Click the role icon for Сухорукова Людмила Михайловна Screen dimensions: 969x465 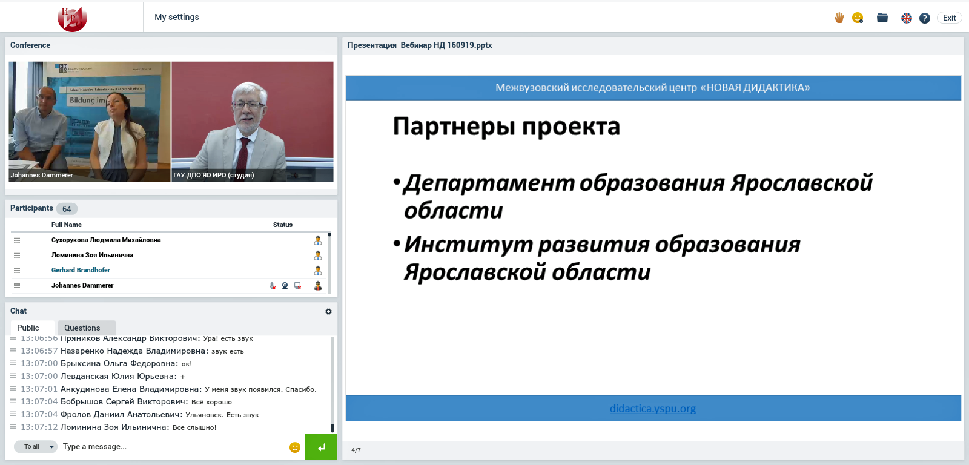point(318,240)
